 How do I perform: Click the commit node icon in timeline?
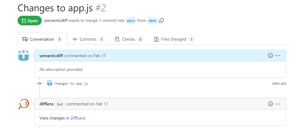tap(39, 83)
